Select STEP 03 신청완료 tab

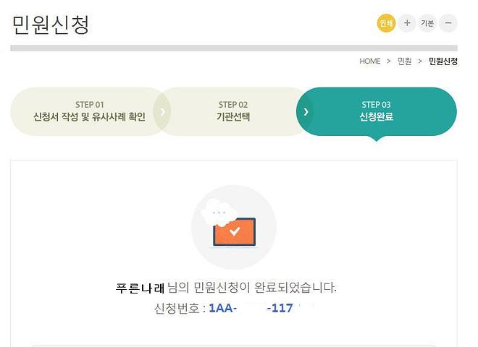[376, 111]
